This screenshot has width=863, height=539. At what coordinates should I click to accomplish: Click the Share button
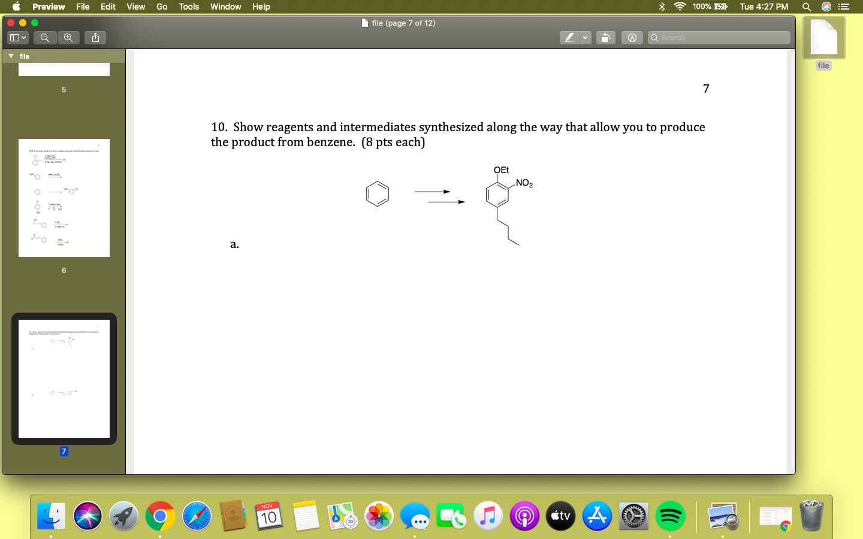click(x=95, y=37)
